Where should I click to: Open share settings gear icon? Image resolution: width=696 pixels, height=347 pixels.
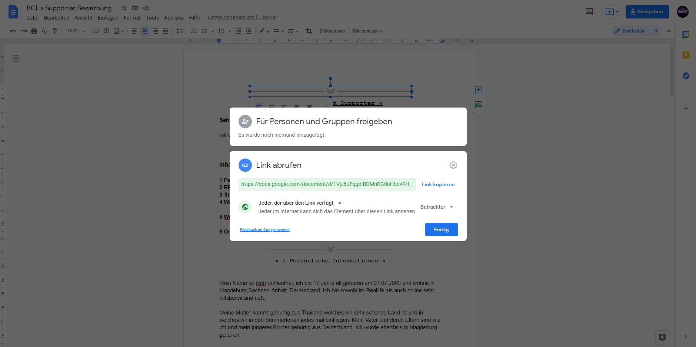tap(453, 165)
